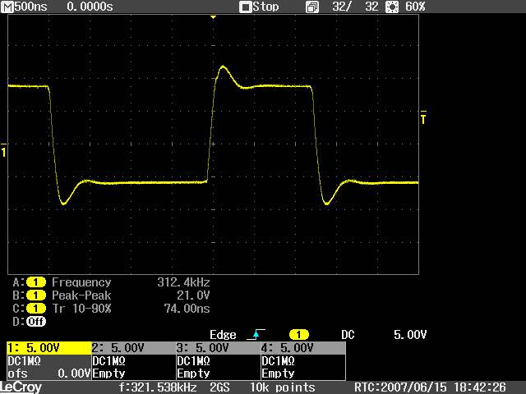Click the rising edge trigger slope icon
Viewport: 526px width, 394px height.
256,334
